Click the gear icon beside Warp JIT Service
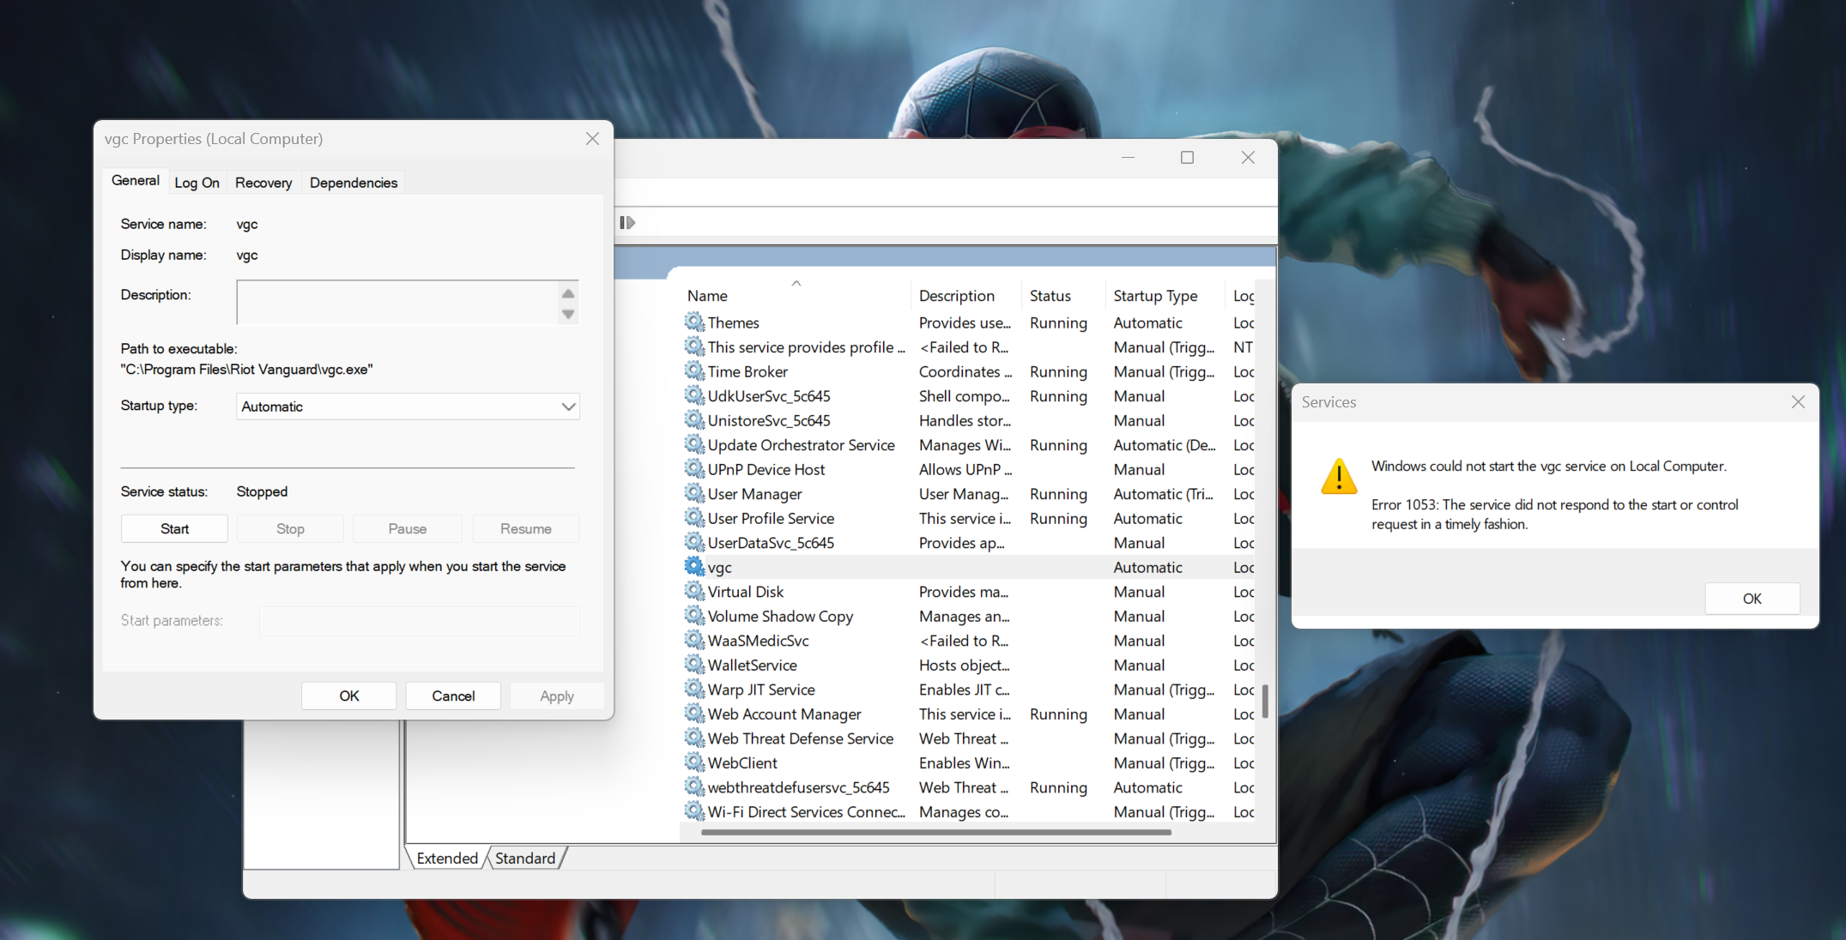 pos(694,689)
